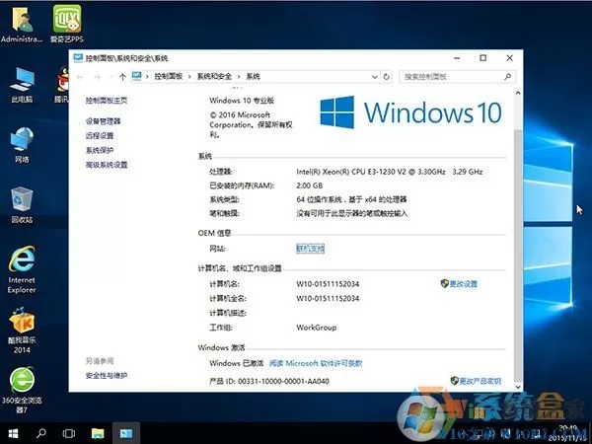Click the 360安全浏览器 desktop icon
Screen dimensions: 592x444
22,390
